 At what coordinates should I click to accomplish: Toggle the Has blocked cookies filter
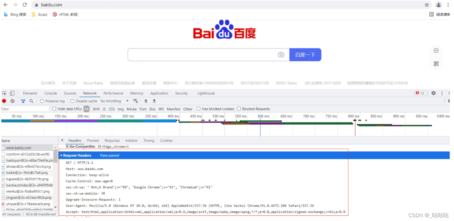(x=198, y=109)
